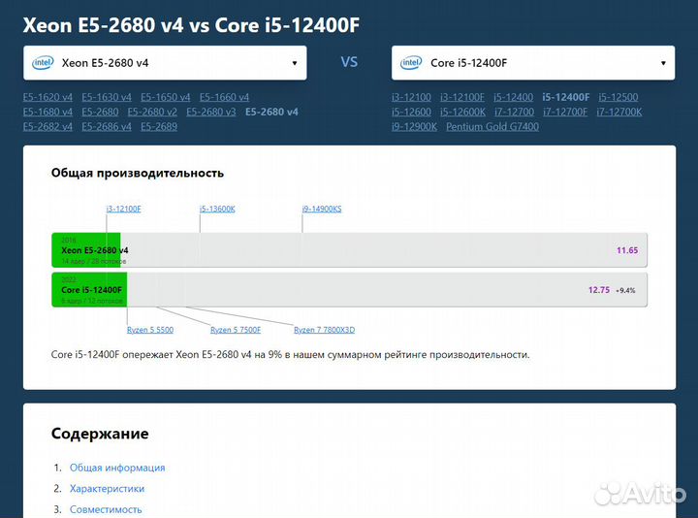
Task: Open the E5-1680 v4 link
Action: 48,112
